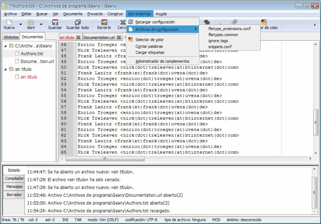321x224 pixels.
Task: Click the editor scroll-up arrow
Action: (316, 44)
